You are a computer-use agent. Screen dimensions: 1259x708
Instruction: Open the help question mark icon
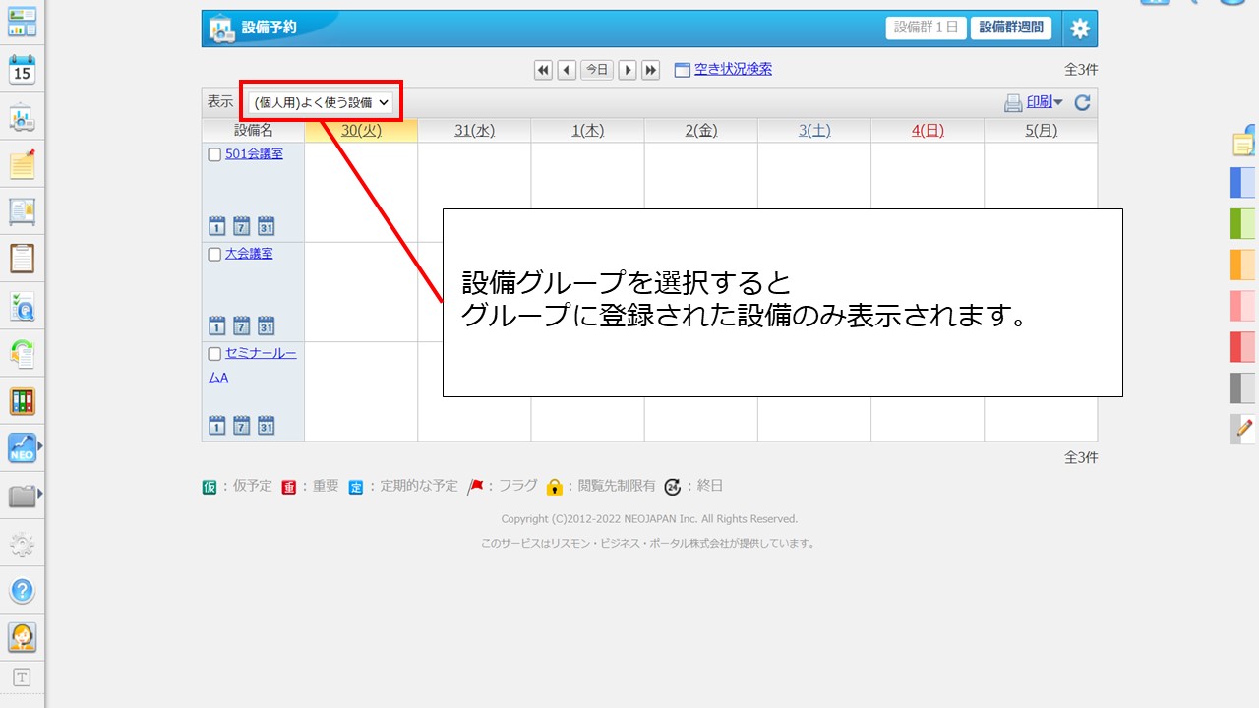22,591
